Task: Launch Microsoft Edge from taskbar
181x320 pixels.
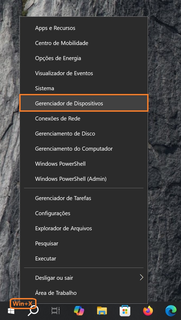Action: coord(171,311)
